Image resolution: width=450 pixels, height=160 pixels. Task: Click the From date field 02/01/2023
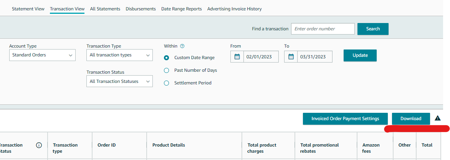tap(261, 57)
